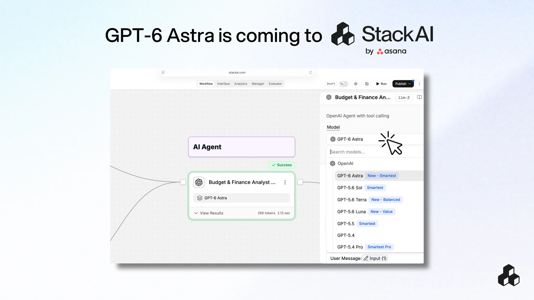The width and height of the screenshot is (534, 300).
Task: Click the OpenAI logo in panel header
Action: 329,97
